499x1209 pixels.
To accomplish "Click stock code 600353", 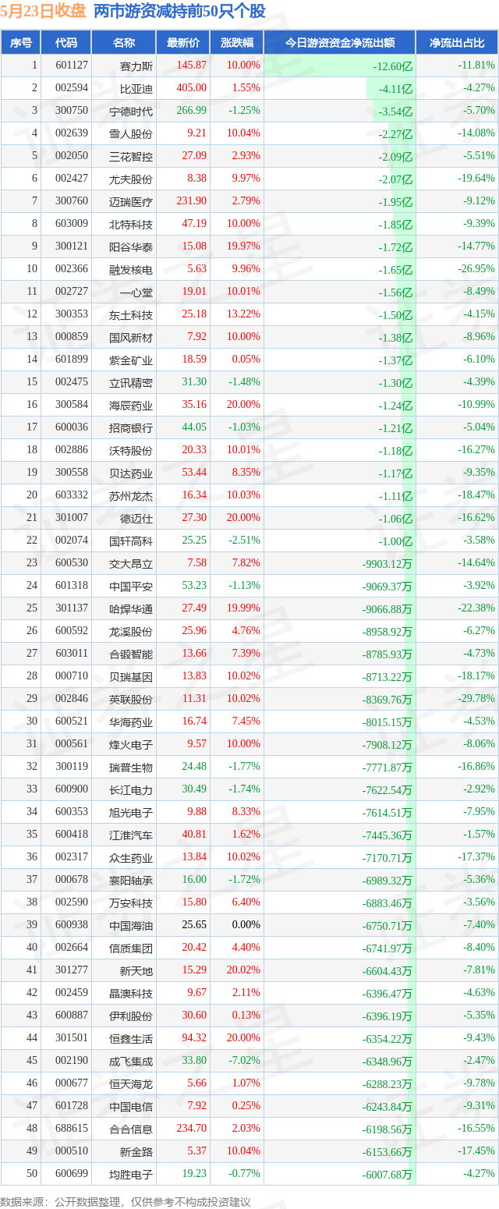I will 72,812.
